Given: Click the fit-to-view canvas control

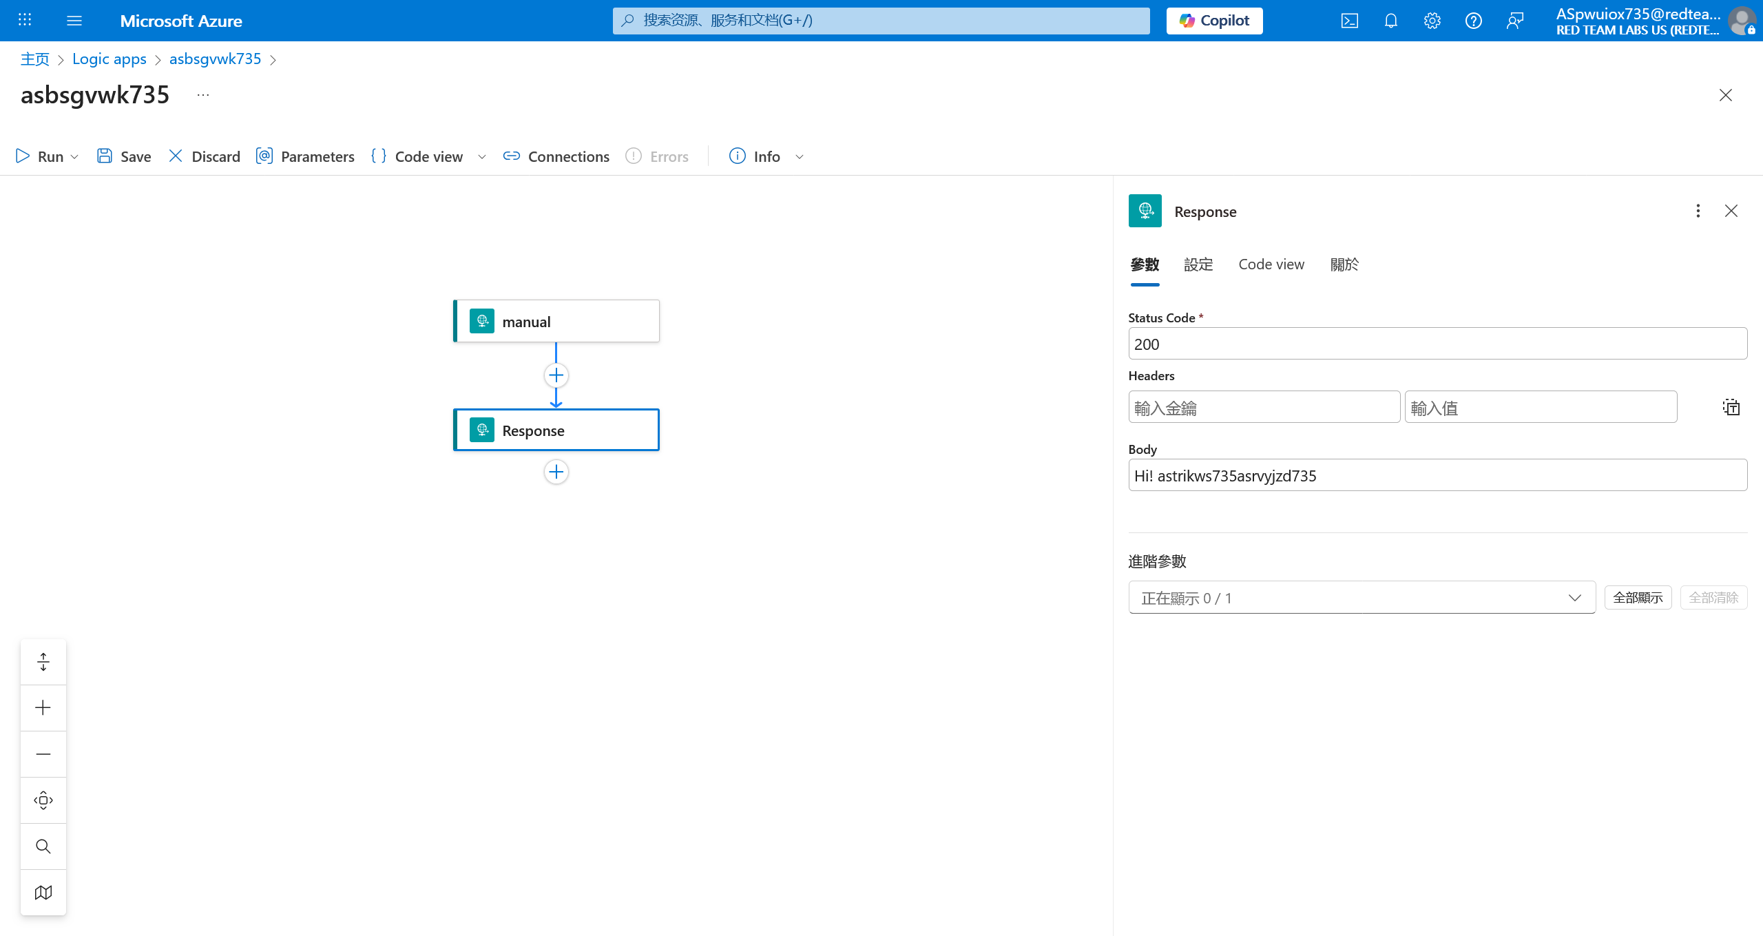Looking at the screenshot, I should (43, 800).
